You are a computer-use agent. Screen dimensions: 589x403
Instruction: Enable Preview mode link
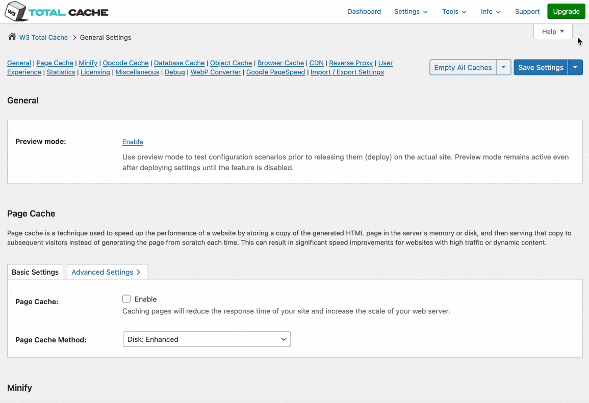click(133, 142)
